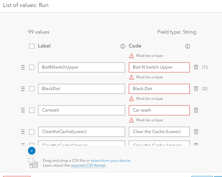222x177 pixels.
Task: Click the Code field containing Bait N Switch Upper
Action: (x=159, y=67)
